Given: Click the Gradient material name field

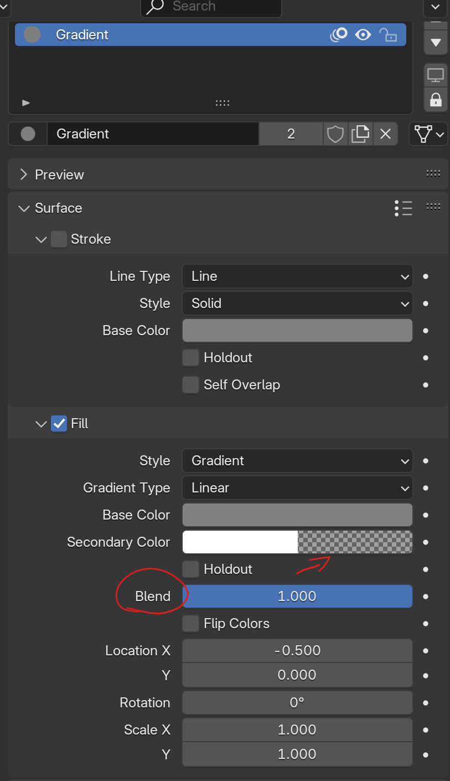Looking at the screenshot, I should pos(153,134).
